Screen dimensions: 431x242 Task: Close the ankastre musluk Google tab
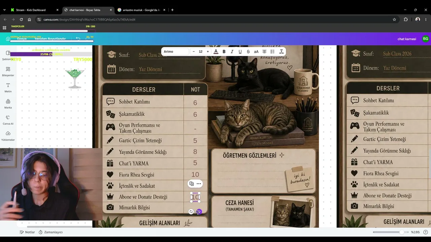click(164, 10)
